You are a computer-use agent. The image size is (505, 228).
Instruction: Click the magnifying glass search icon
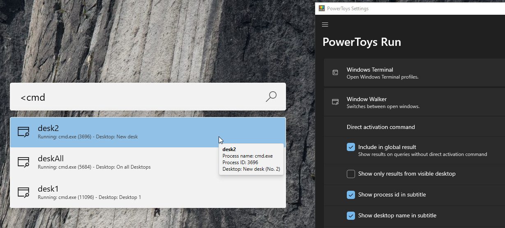click(271, 97)
